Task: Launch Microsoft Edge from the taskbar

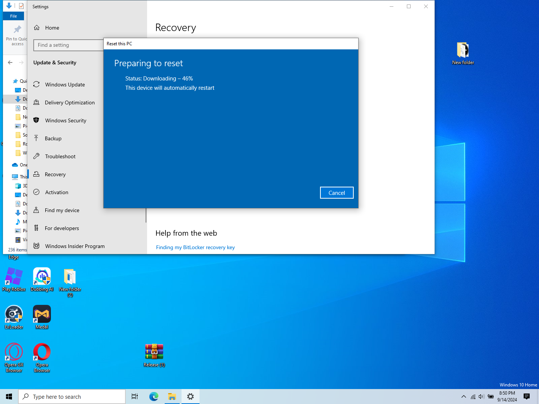Action: coord(153,397)
